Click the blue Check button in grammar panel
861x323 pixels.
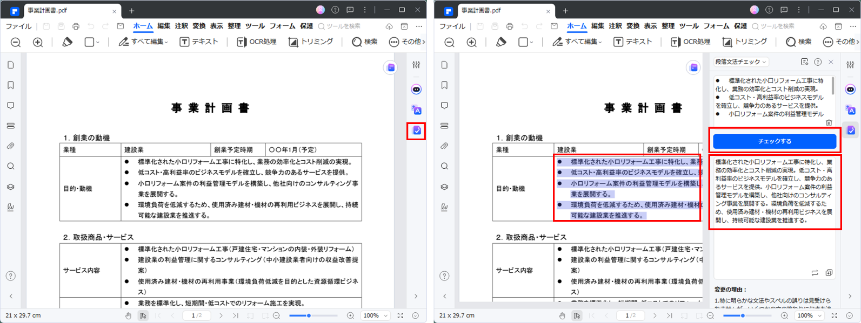pyautogui.click(x=775, y=141)
